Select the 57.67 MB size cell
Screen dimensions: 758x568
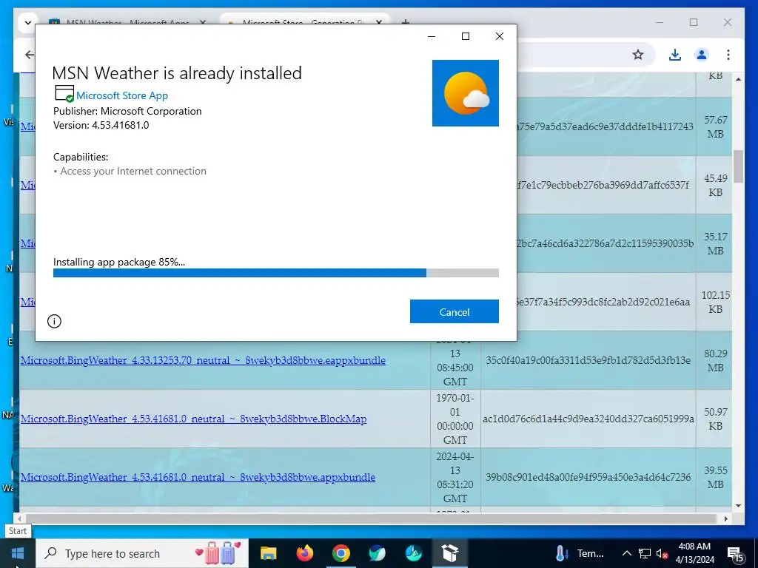(715, 126)
